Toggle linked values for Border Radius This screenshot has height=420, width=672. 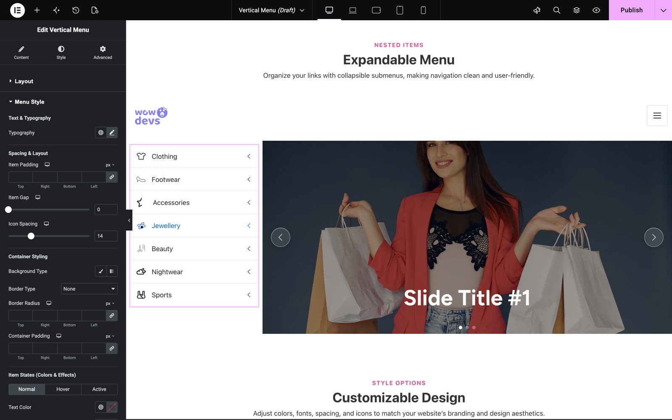pos(112,316)
